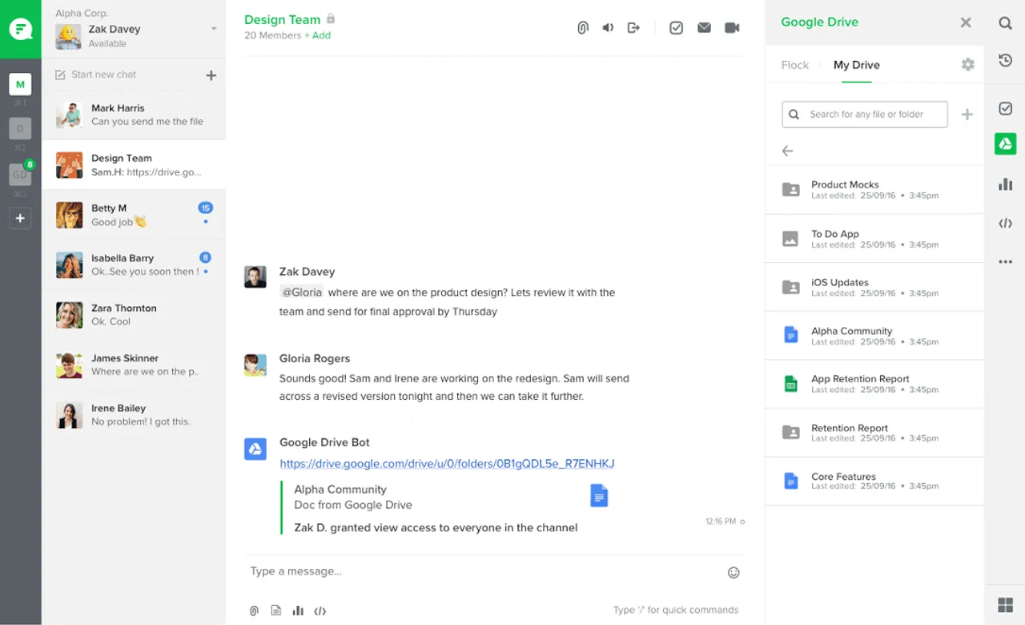
Task: Open history clock icon in app bar
Action: pos(1005,60)
